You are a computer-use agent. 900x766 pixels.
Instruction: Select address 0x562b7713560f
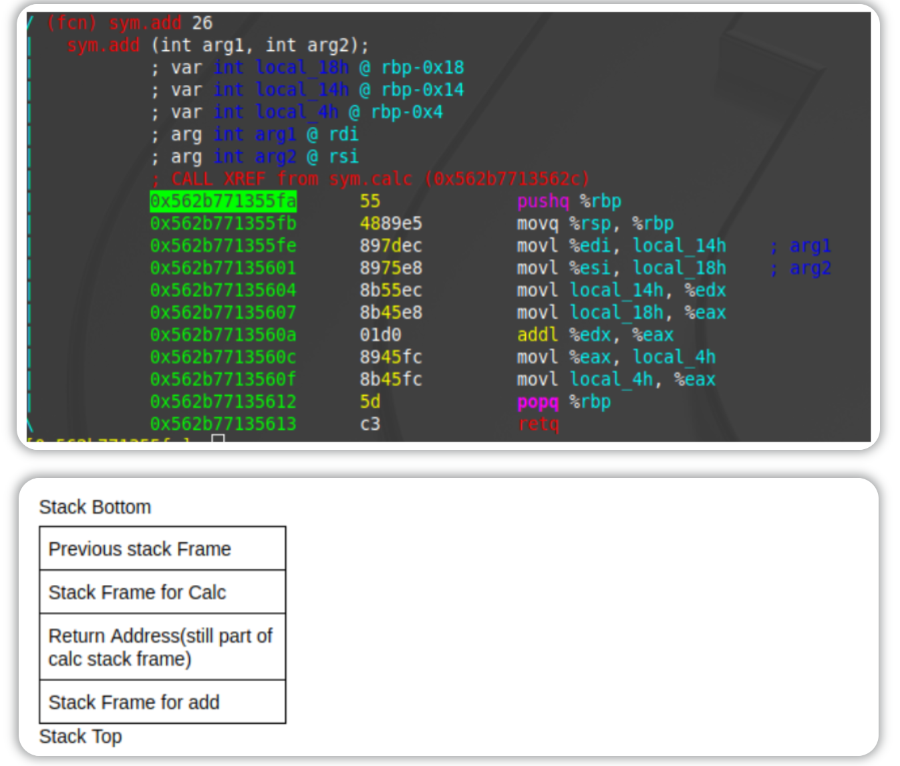223,379
